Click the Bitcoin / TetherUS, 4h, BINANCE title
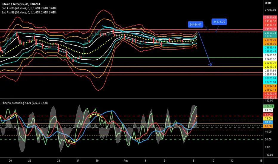This screenshot has height=164, width=278. 21,4
